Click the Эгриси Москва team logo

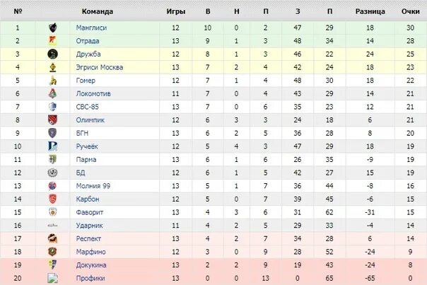(x=52, y=67)
